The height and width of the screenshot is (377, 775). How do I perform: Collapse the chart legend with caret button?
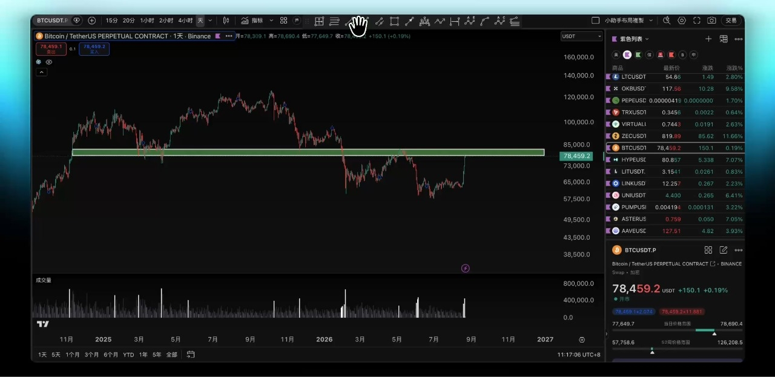[41, 72]
